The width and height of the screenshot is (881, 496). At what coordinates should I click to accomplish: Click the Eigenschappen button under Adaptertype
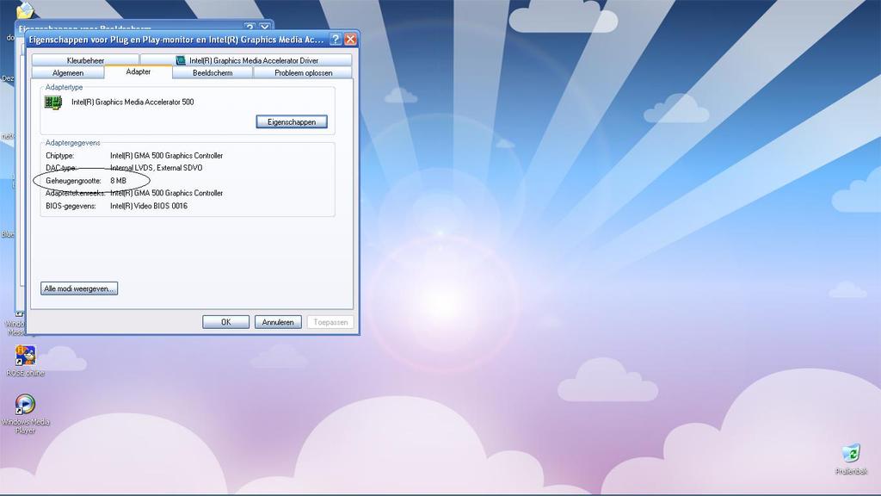pos(292,122)
